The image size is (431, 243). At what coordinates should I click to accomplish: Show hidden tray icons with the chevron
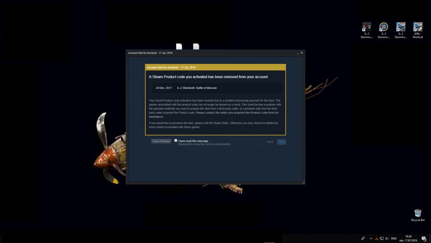[371, 239]
